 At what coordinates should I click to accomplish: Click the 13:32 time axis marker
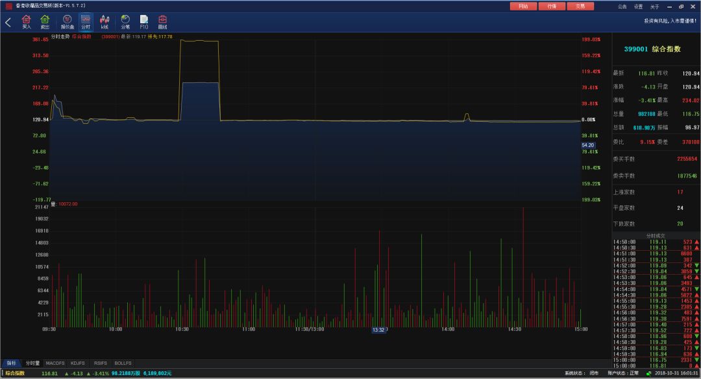click(x=378, y=330)
